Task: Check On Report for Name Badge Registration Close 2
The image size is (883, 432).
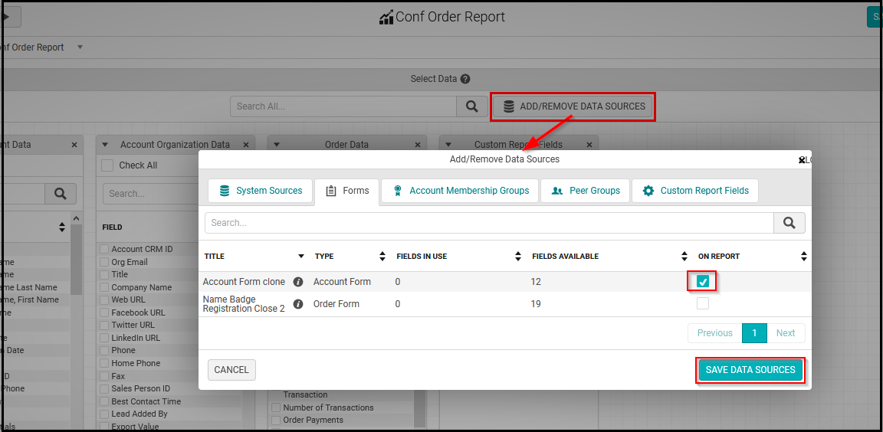Action: coord(702,304)
